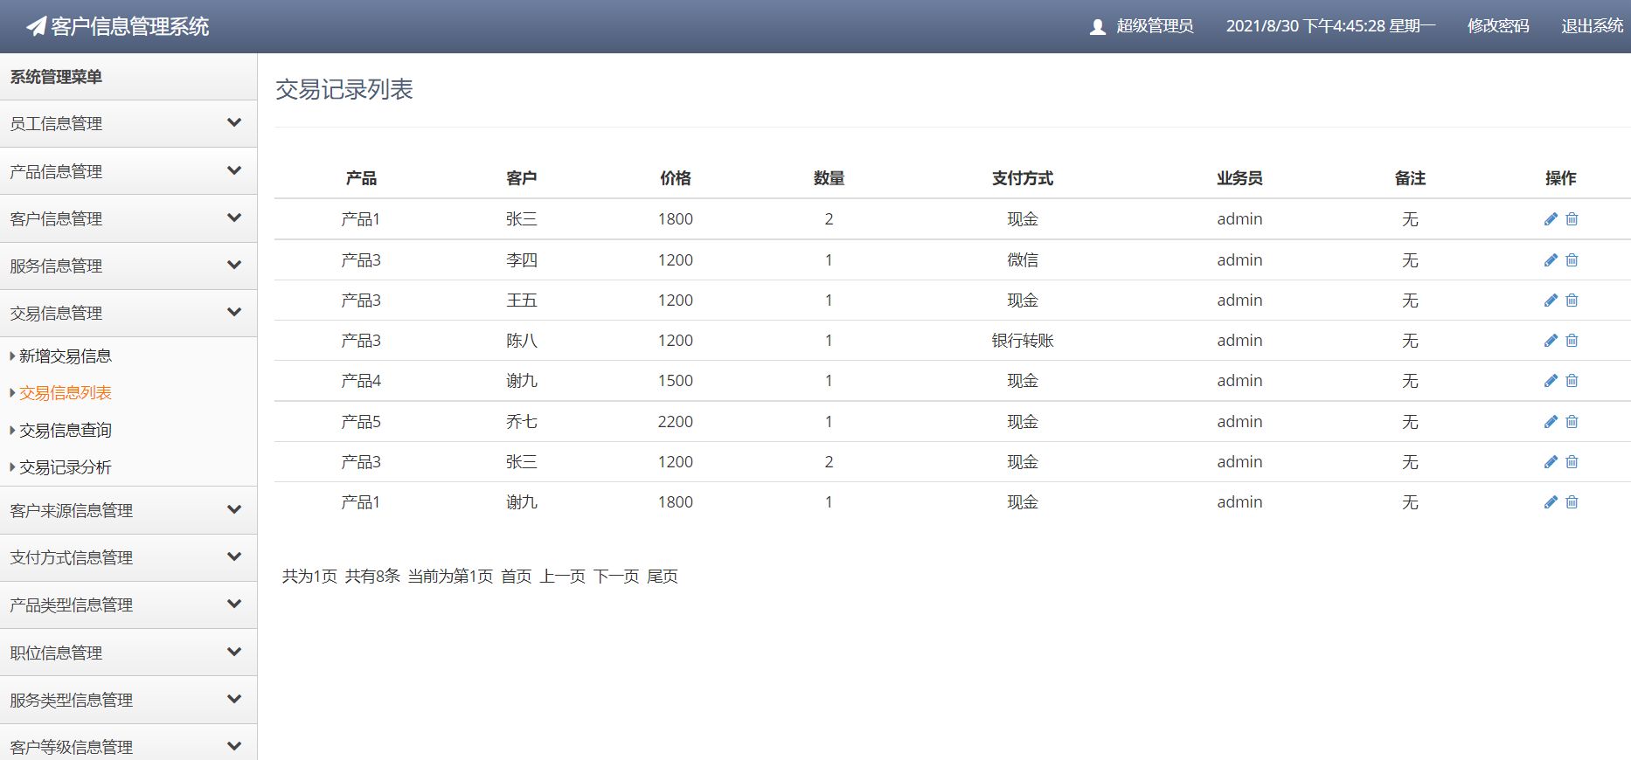Expand 员工信息管理 chevron

(234, 123)
